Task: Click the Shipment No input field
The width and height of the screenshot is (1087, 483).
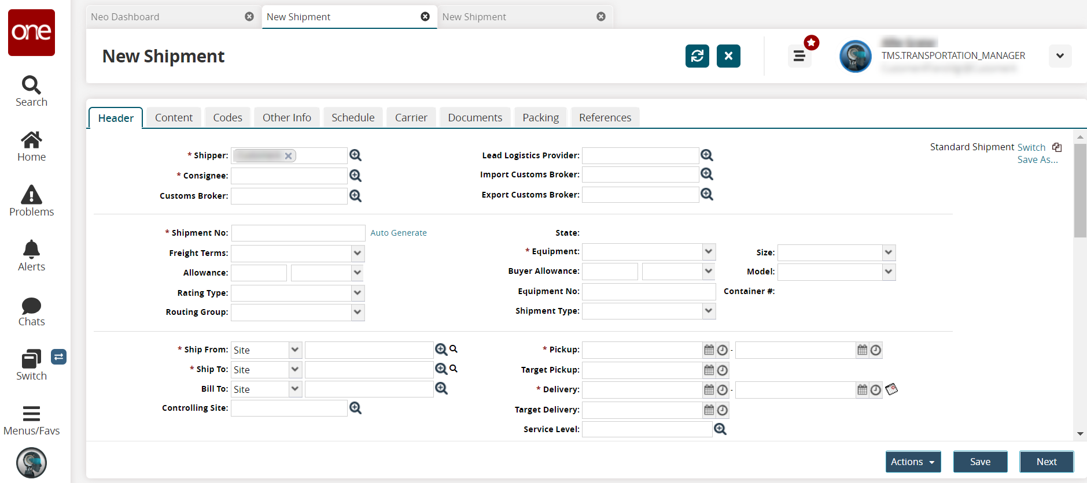Action: pos(298,233)
